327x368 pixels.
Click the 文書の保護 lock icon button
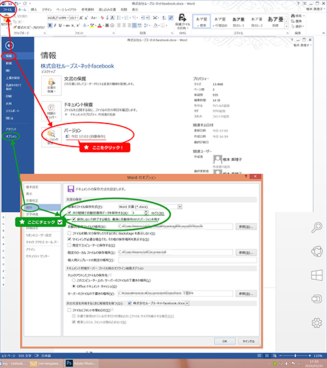(x=52, y=86)
